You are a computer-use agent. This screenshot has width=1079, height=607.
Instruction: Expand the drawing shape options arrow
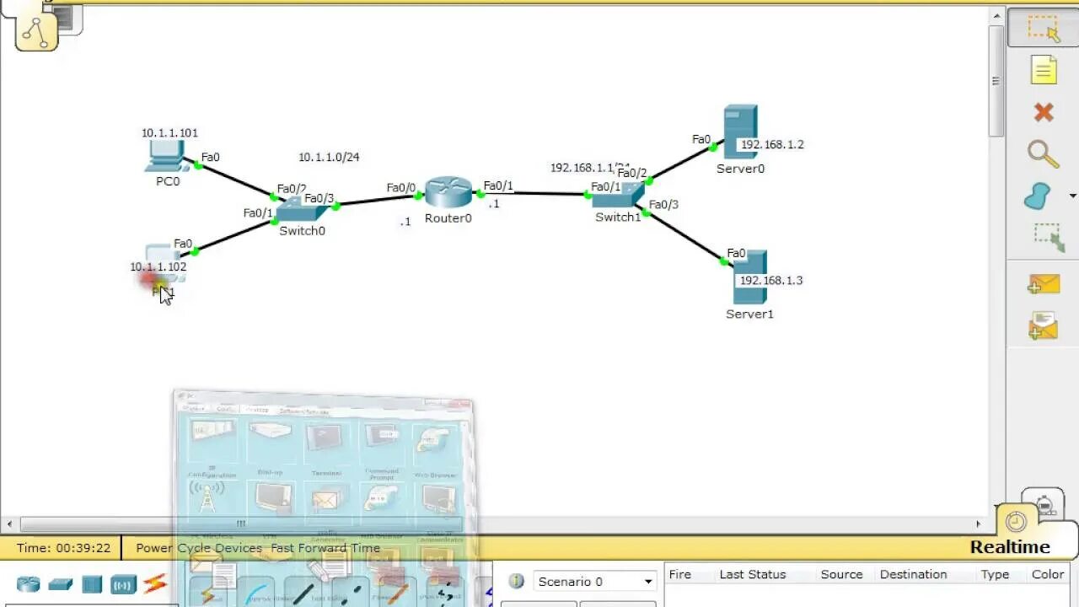[x=1072, y=196]
